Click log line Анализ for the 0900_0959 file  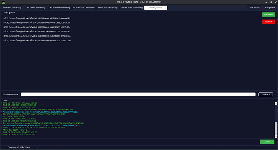[x=40, y=125]
